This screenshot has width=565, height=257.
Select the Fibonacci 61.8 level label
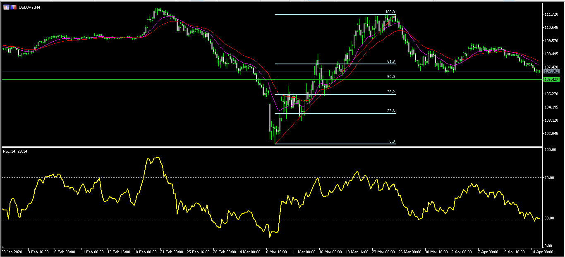391,61
